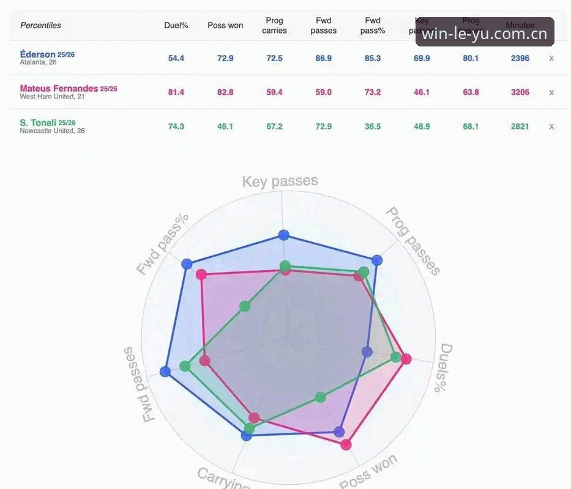Remove Mateus Fernandes row with x icon
The width and height of the screenshot is (571, 489).
551,93
